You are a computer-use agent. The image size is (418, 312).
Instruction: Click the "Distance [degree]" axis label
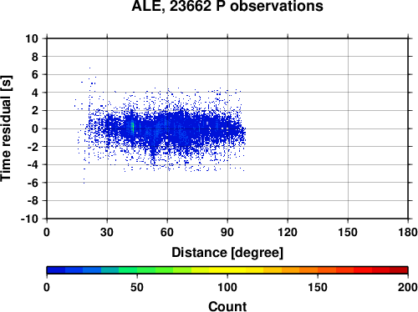(x=227, y=253)
